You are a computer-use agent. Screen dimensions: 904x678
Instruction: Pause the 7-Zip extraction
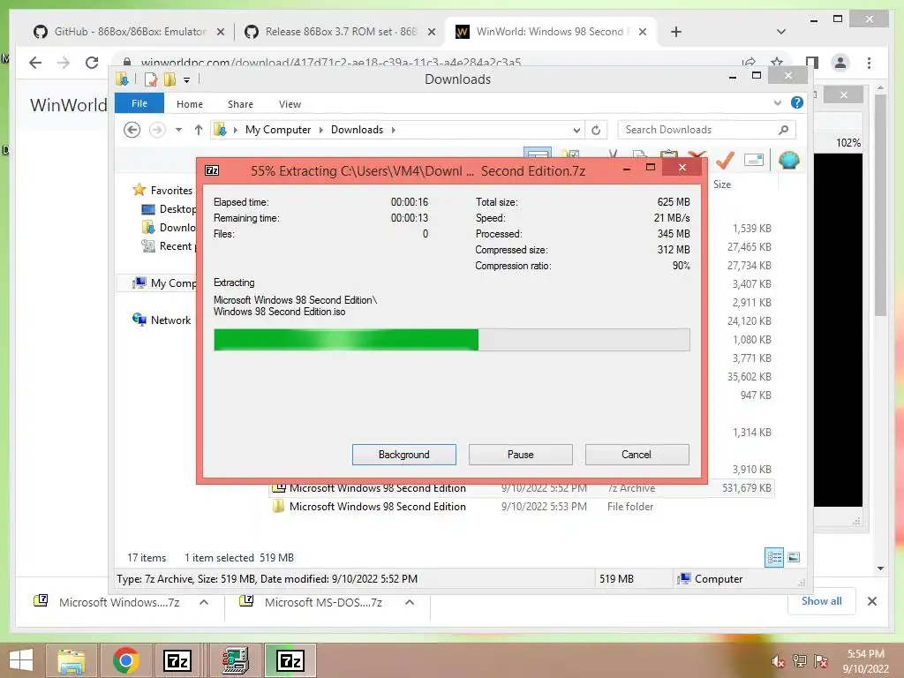pos(520,455)
